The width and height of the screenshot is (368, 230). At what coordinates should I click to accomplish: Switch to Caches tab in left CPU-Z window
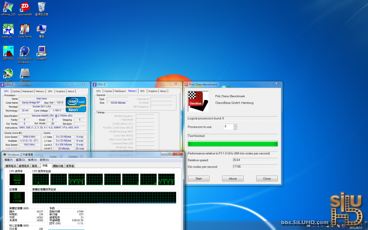click(16, 91)
